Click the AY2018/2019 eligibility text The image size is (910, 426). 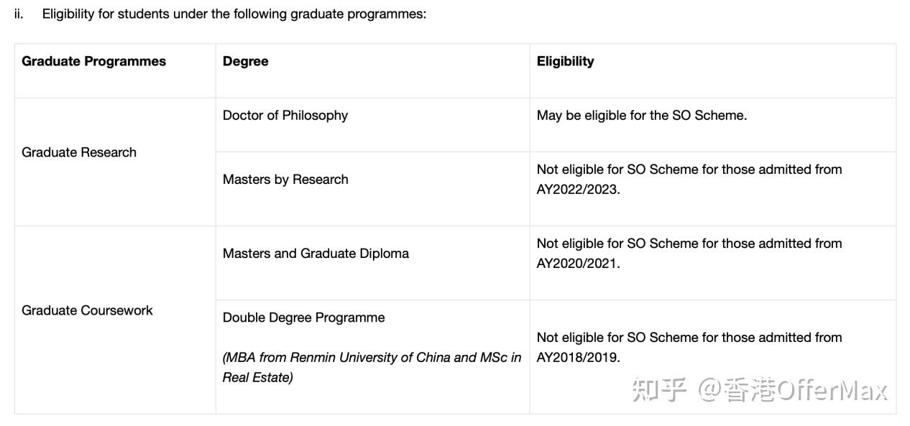click(x=689, y=347)
